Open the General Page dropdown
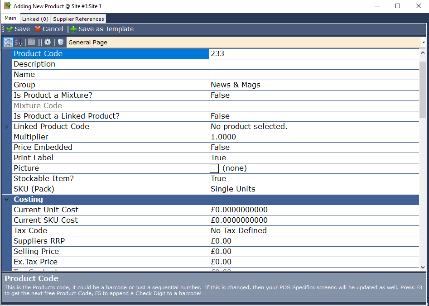This screenshot has height=306, width=429. click(423, 43)
